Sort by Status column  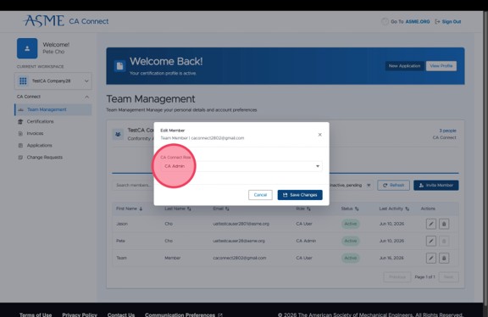tap(350, 209)
